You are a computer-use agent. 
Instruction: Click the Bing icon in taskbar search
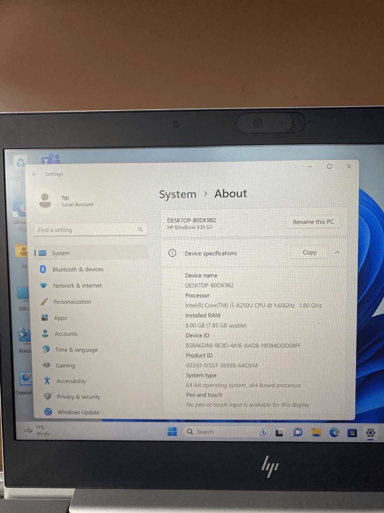264,432
